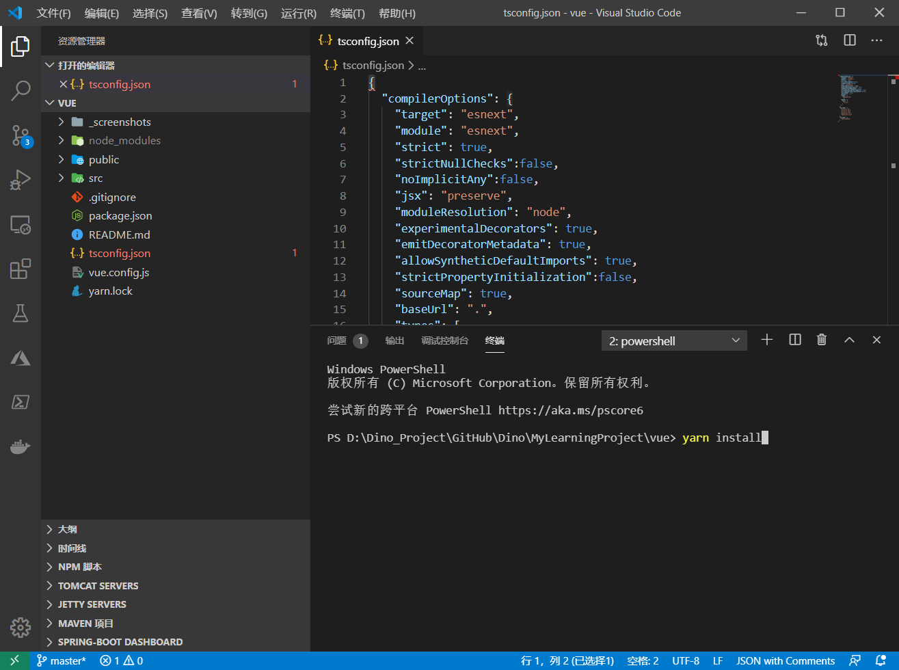Open the Search view in activity bar
Screen dimensions: 899x670
21,90
